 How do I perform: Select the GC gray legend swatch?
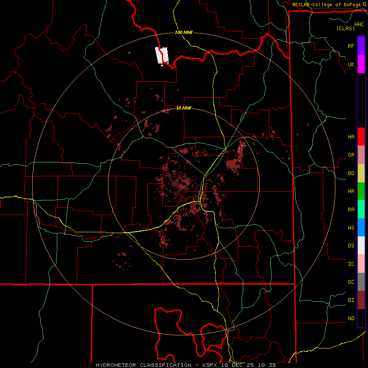click(x=361, y=282)
